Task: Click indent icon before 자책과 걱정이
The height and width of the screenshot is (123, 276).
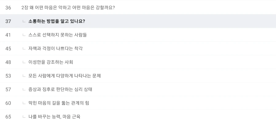Action: pos(24,49)
